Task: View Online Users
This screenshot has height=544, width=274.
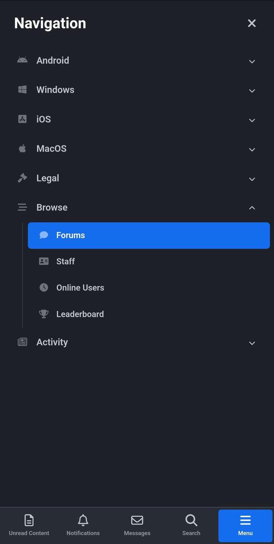Action: point(80,287)
